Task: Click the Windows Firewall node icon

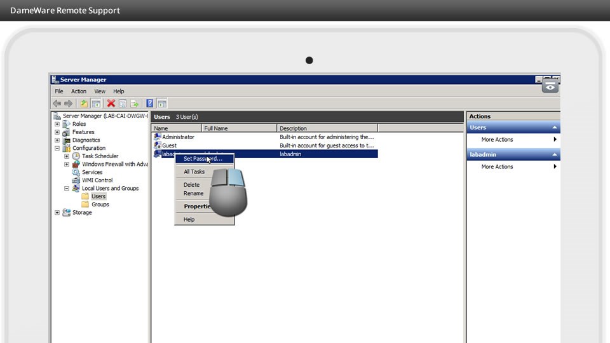Action: (x=76, y=164)
